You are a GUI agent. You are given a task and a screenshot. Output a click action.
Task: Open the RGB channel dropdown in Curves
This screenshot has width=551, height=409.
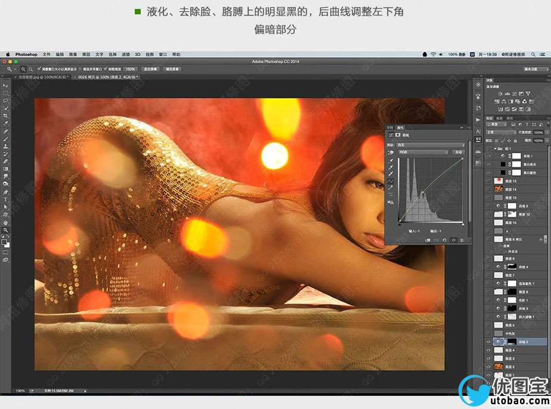423,153
